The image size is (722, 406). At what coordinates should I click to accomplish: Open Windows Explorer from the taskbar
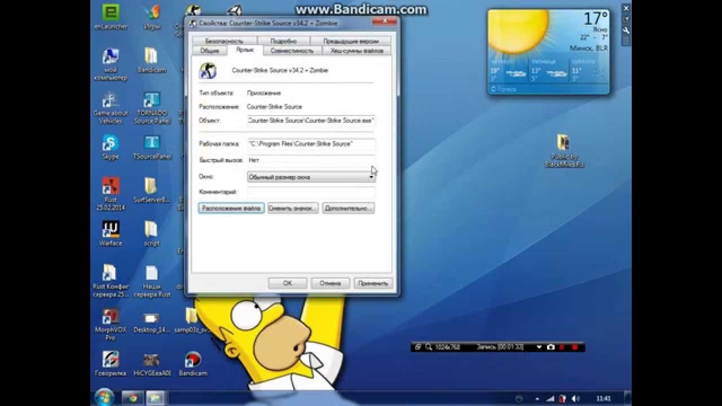pyautogui.click(x=155, y=398)
